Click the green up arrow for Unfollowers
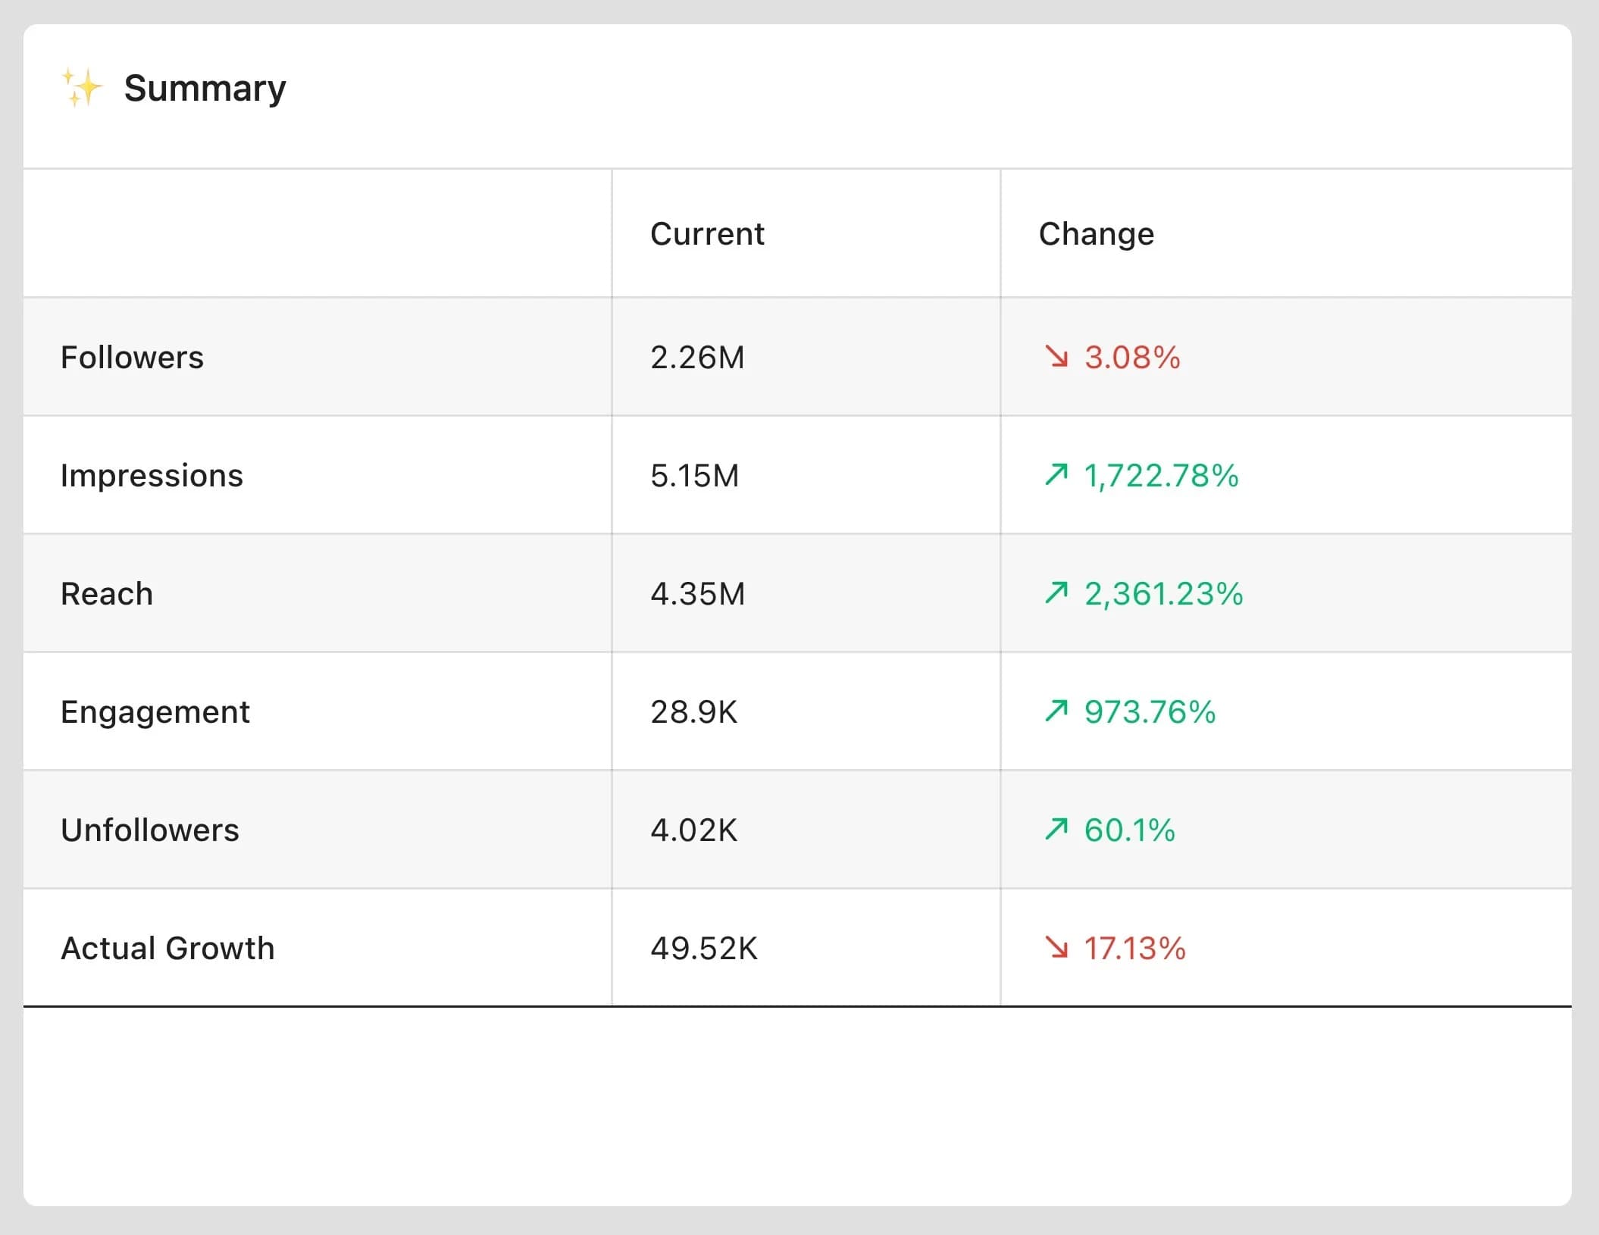Screen dimensions: 1599x1235 click(x=1056, y=830)
